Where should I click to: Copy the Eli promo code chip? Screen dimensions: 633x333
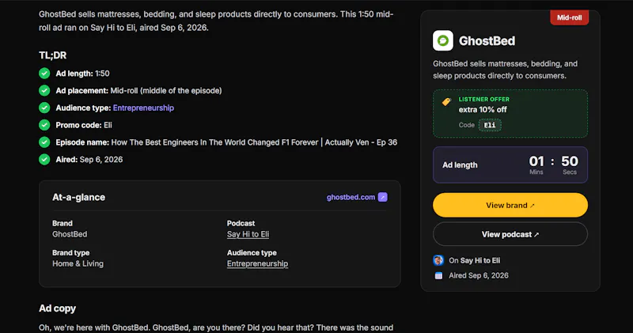point(490,125)
